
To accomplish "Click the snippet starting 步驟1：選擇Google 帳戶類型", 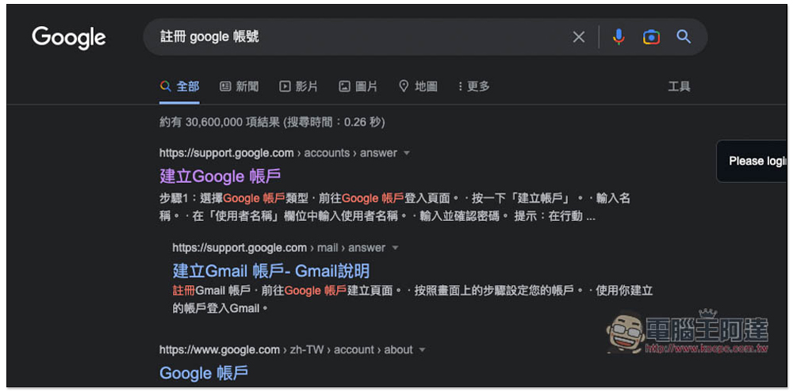I will pyautogui.click(x=395, y=207).
